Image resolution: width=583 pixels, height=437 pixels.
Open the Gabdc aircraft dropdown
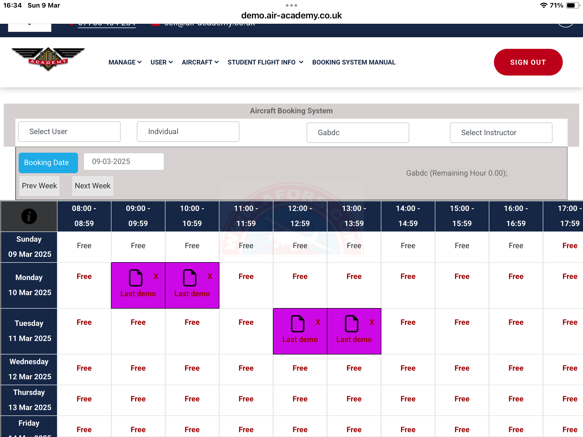(358, 133)
